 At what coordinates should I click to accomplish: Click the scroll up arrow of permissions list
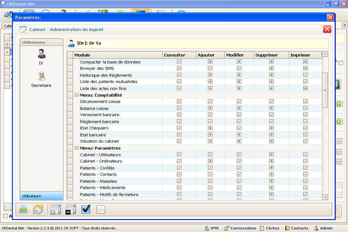pos(325,54)
